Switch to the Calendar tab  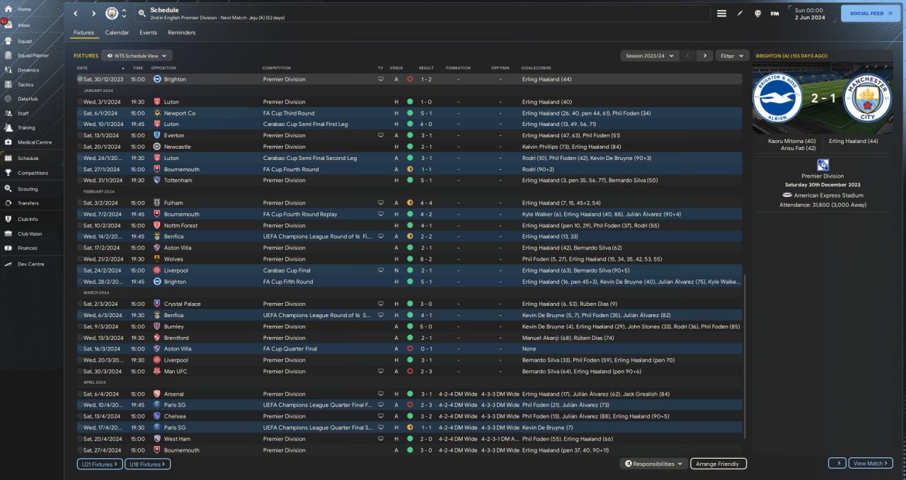[117, 33]
